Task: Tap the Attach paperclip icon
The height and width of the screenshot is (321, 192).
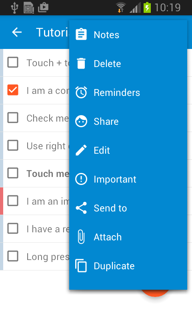Action: 81,237
